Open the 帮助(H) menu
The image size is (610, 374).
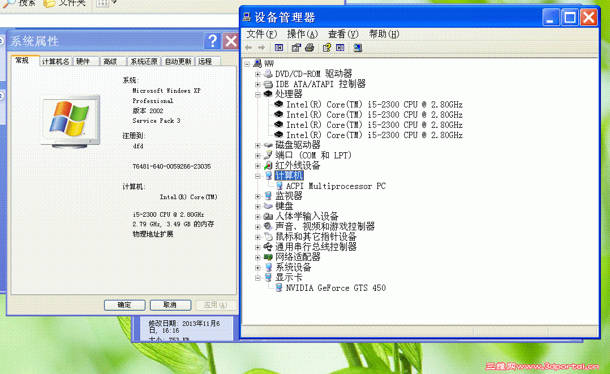tap(384, 35)
